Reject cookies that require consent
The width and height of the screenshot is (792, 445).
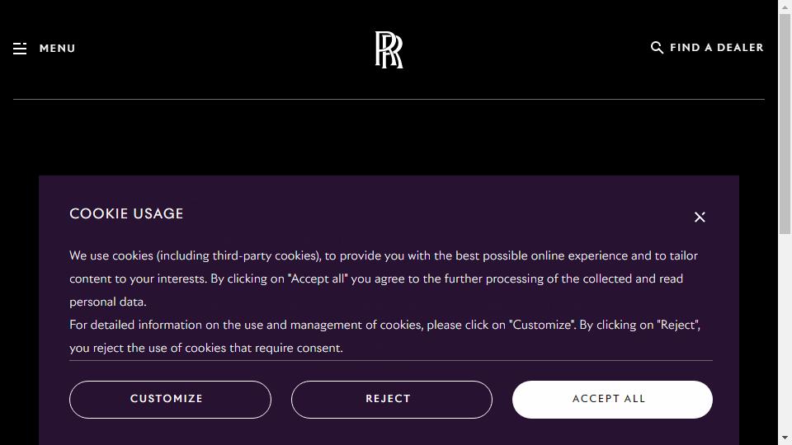coord(391,399)
